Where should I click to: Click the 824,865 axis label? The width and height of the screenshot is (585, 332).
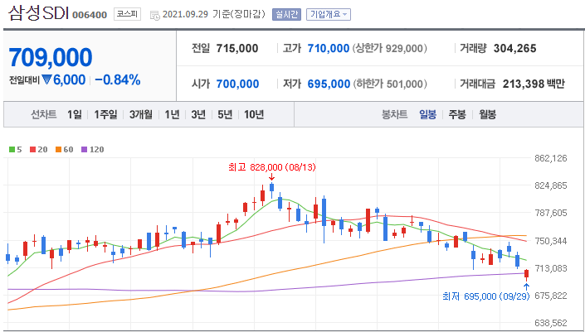(x=550, y=185)
